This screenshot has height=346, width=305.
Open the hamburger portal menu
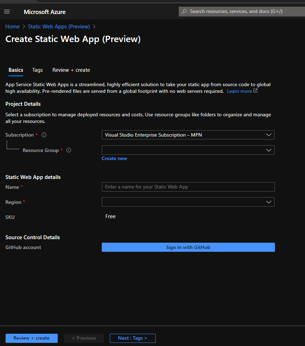pos(7,12)
